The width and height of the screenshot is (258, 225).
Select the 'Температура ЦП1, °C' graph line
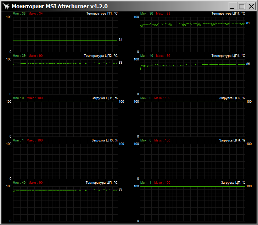[192, 24]
